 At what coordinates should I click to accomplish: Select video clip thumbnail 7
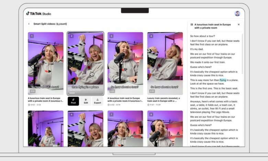pos(125,129)
